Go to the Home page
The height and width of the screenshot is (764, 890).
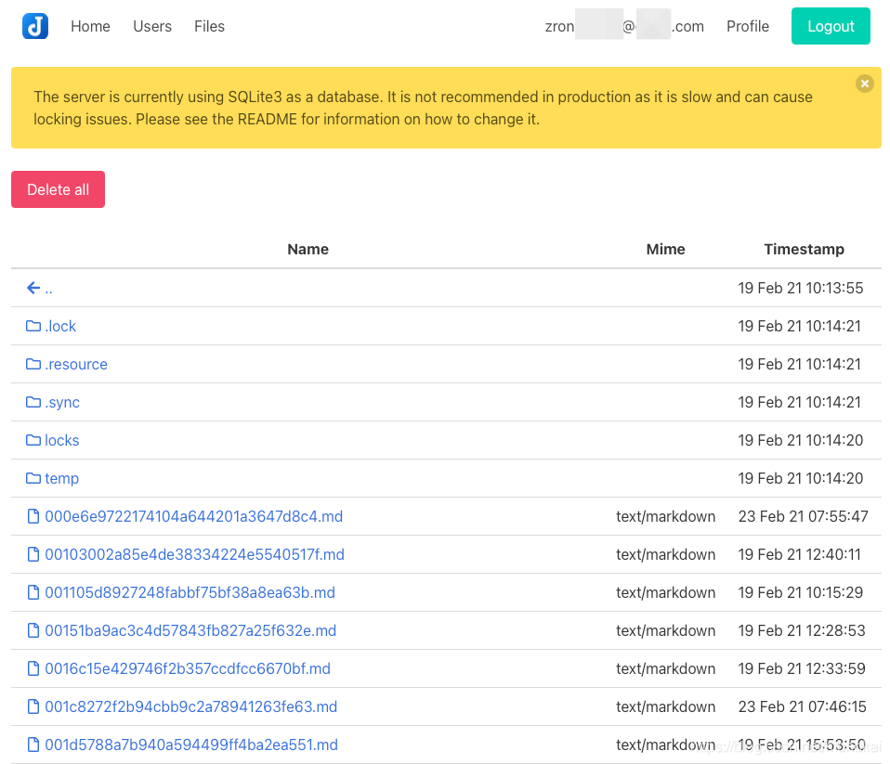[90, 26]
